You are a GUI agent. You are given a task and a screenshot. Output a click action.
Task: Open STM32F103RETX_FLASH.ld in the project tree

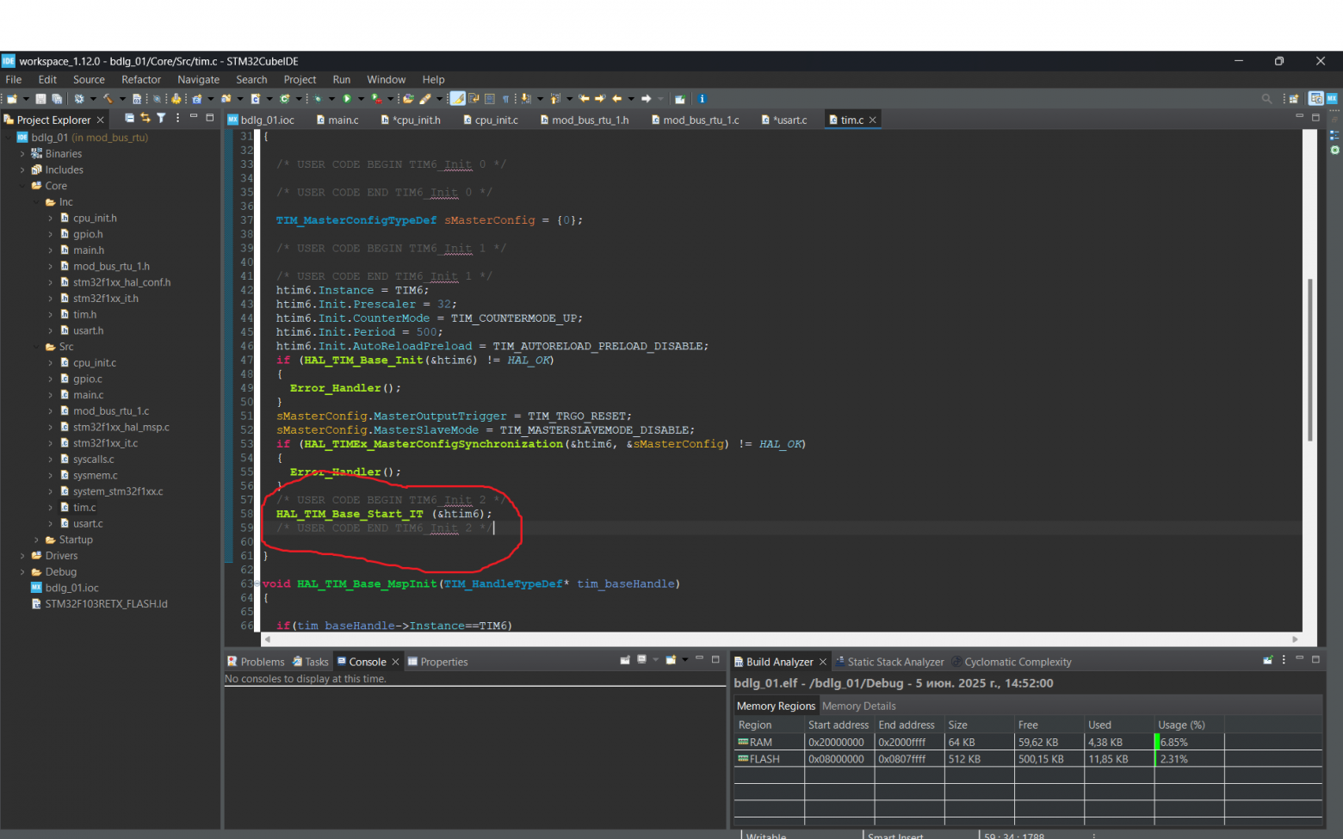click(106, 604)
